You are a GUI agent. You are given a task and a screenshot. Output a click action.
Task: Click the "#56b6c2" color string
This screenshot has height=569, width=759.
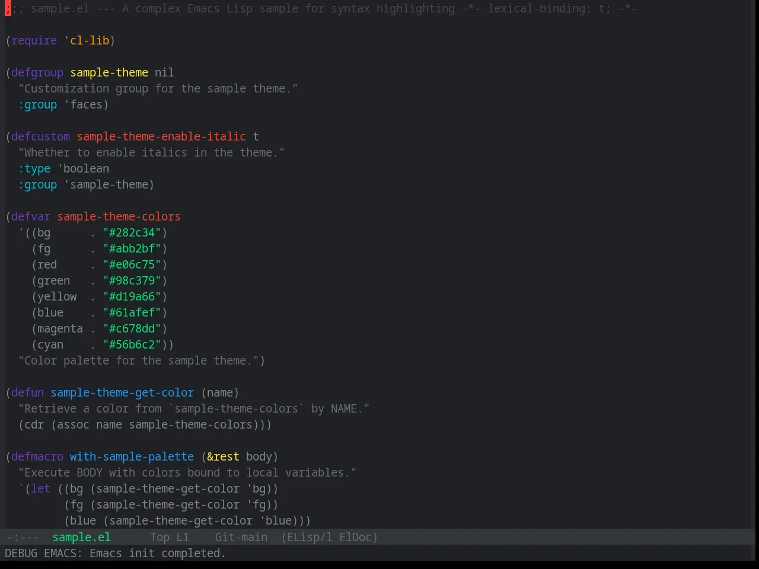click(x=132, y=344)
